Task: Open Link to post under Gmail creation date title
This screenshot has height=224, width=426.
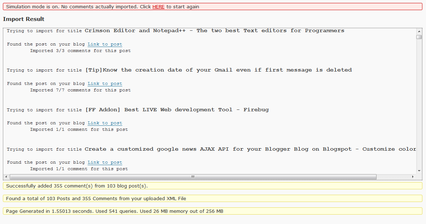Action: (x=105, y=83)
